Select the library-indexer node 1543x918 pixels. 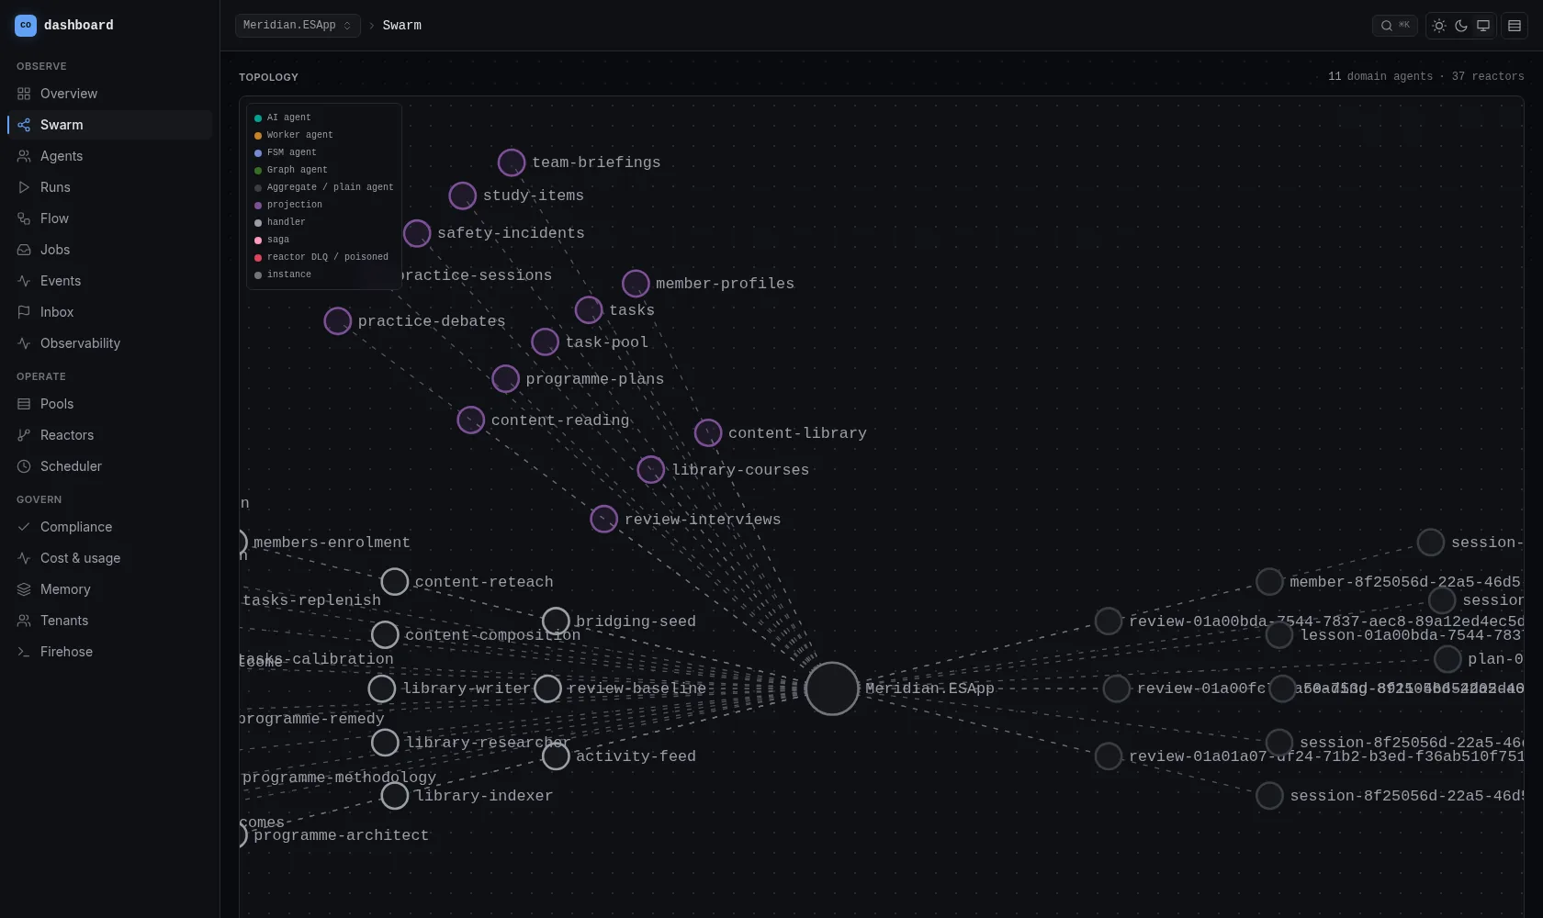pos(395,796)
